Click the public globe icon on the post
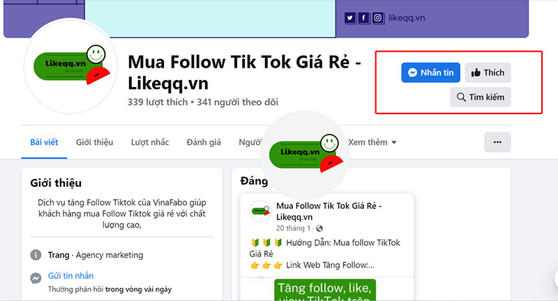The width and height of the screenshot is (558, 301). [319, 228]
